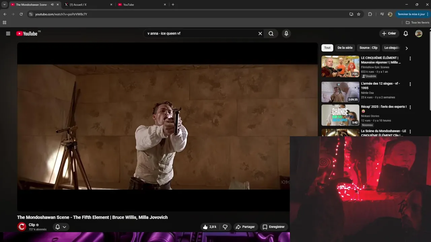This screenshot has height=242, width=431.
Task: Open Créer menu button
Action: point(389,34)
